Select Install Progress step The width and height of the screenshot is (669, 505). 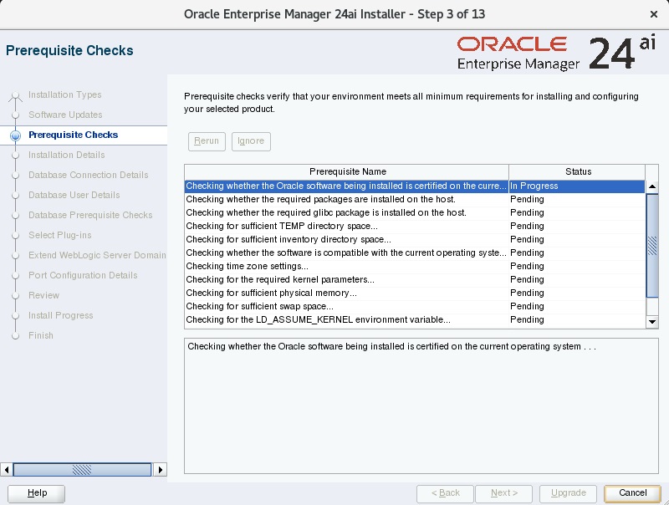[60, 315]
